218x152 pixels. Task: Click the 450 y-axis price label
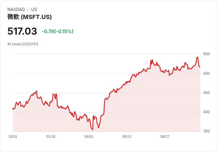(206, 93)
